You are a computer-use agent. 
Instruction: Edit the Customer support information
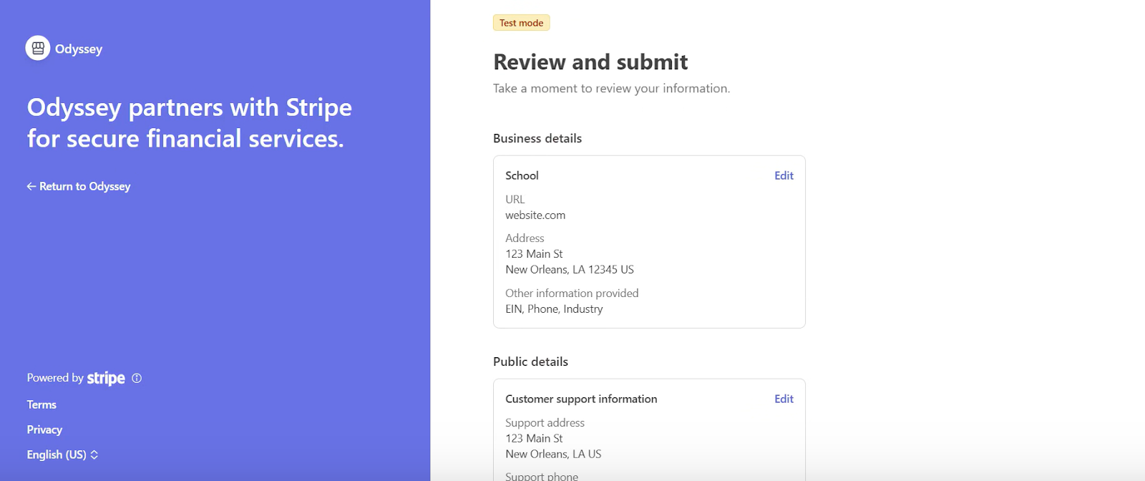[784, 399]
